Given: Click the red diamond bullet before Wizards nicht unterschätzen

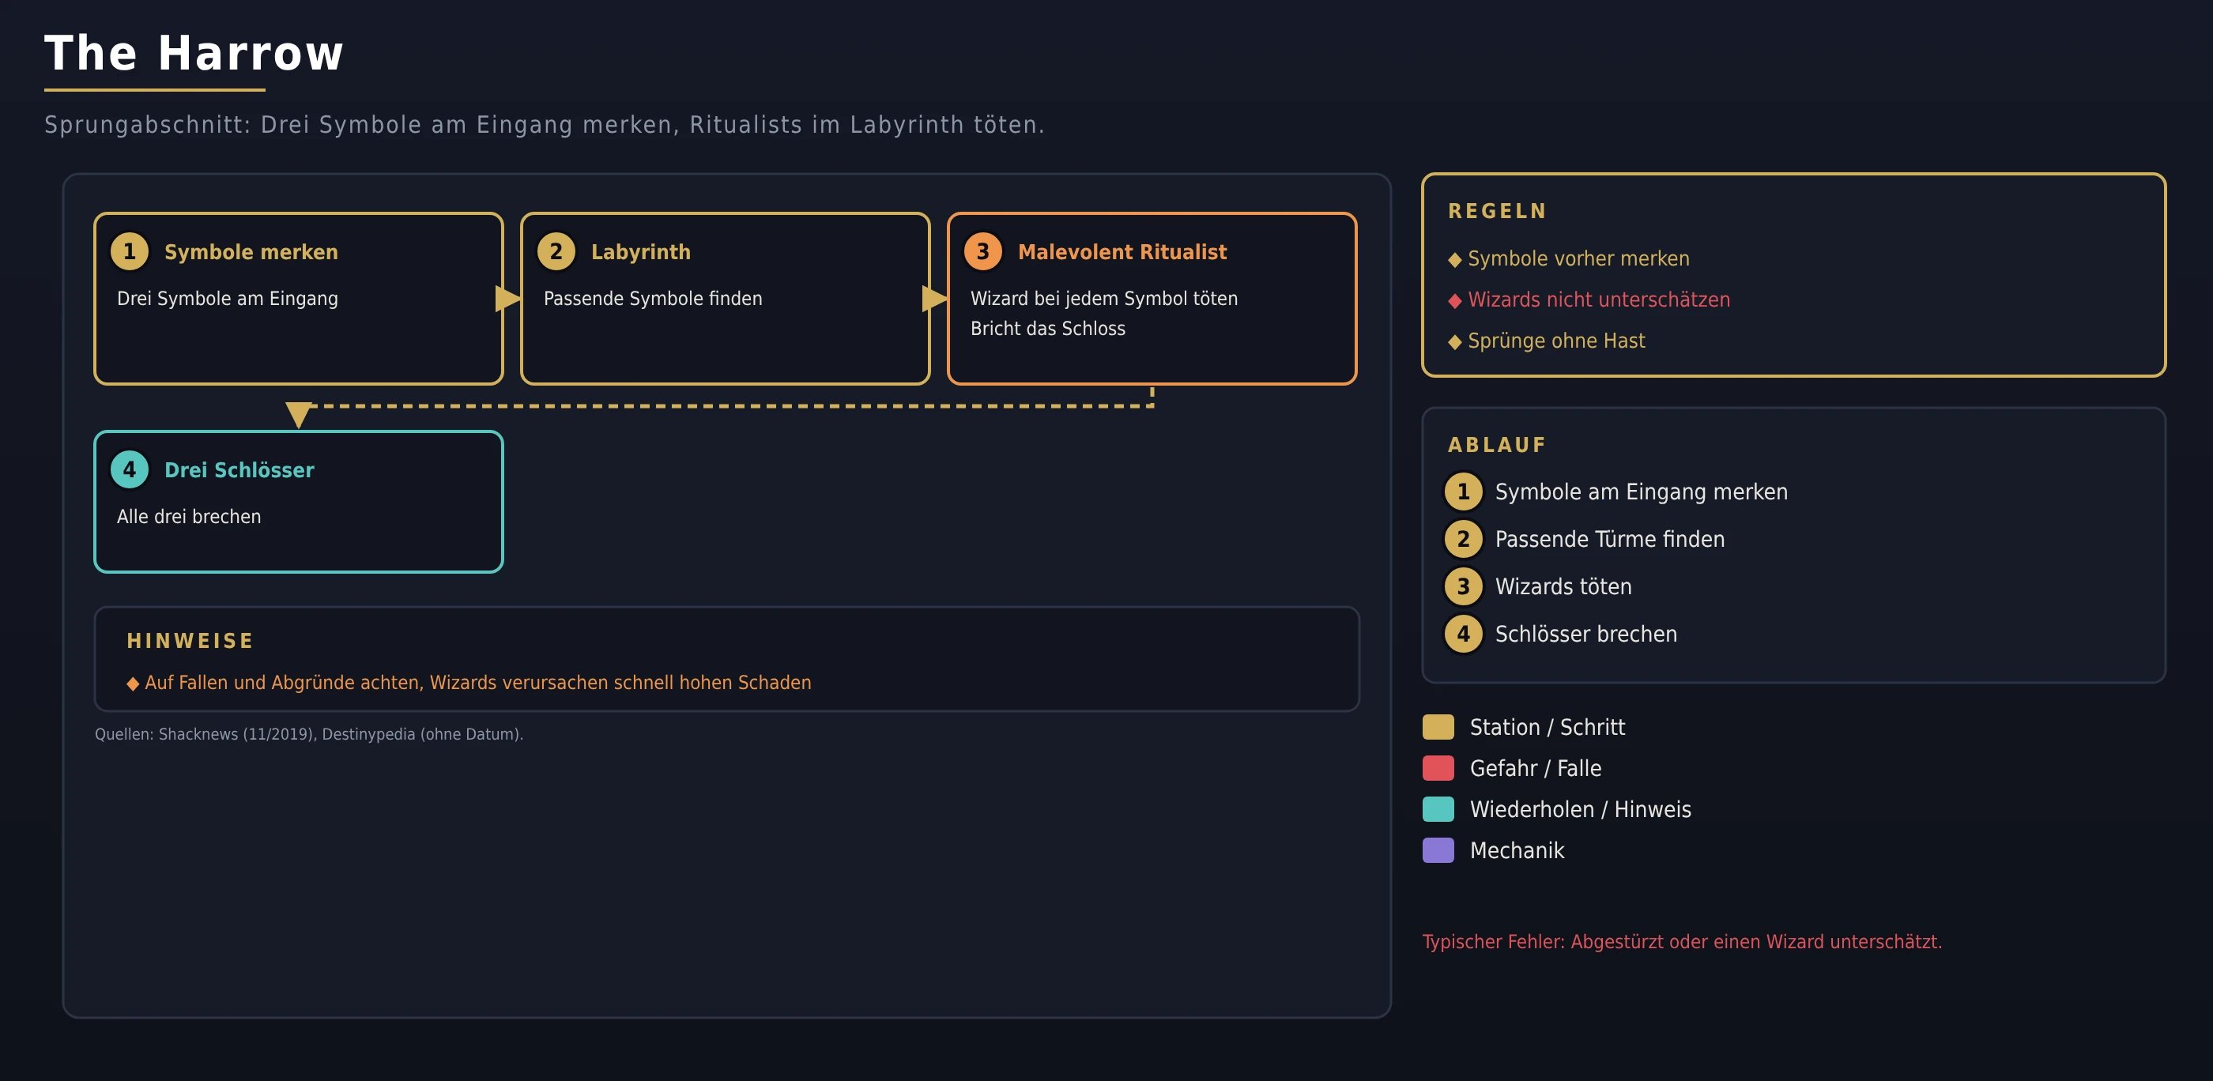Looking at the screenshot, I should tap(1454, 301).
